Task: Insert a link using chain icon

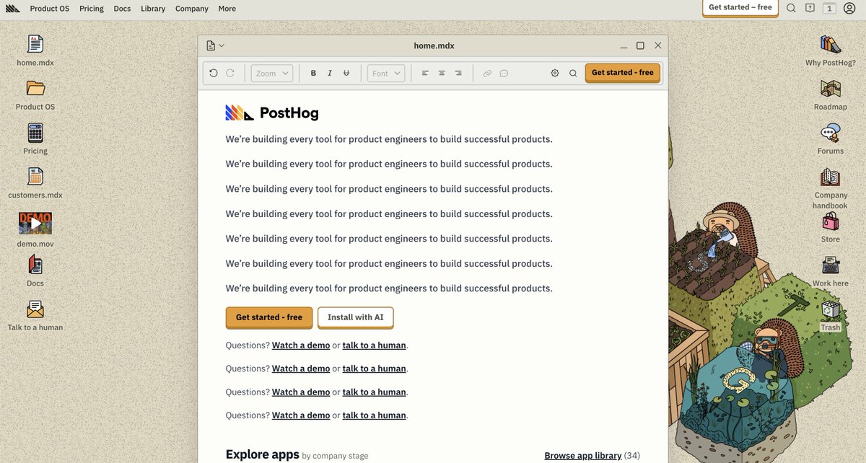Action: tap(487, 73)
